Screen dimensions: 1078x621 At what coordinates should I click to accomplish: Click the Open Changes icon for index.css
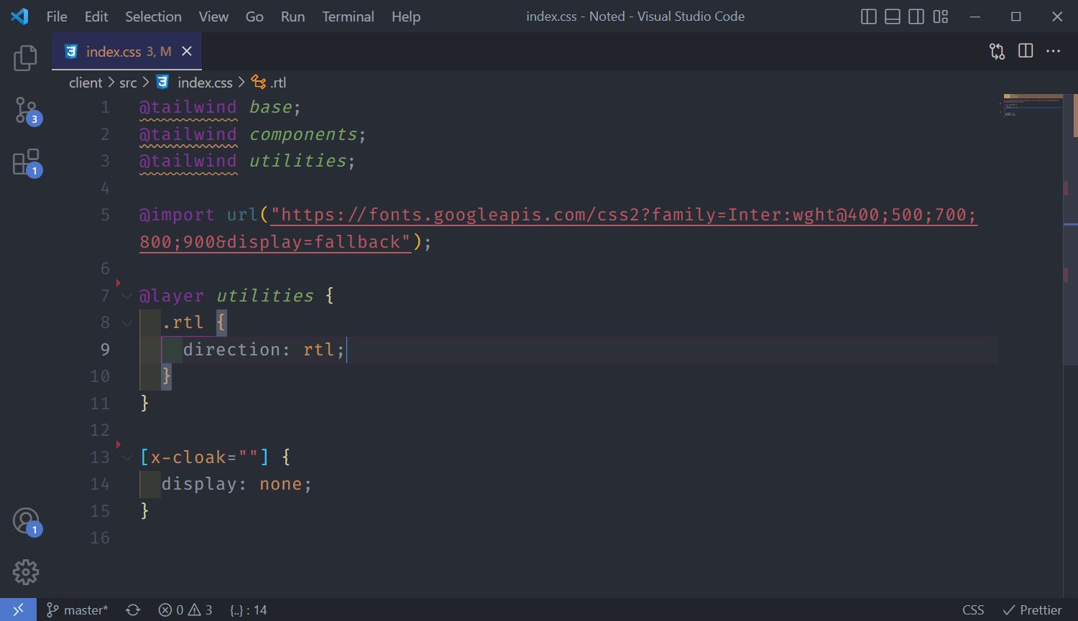pos(997,51)
